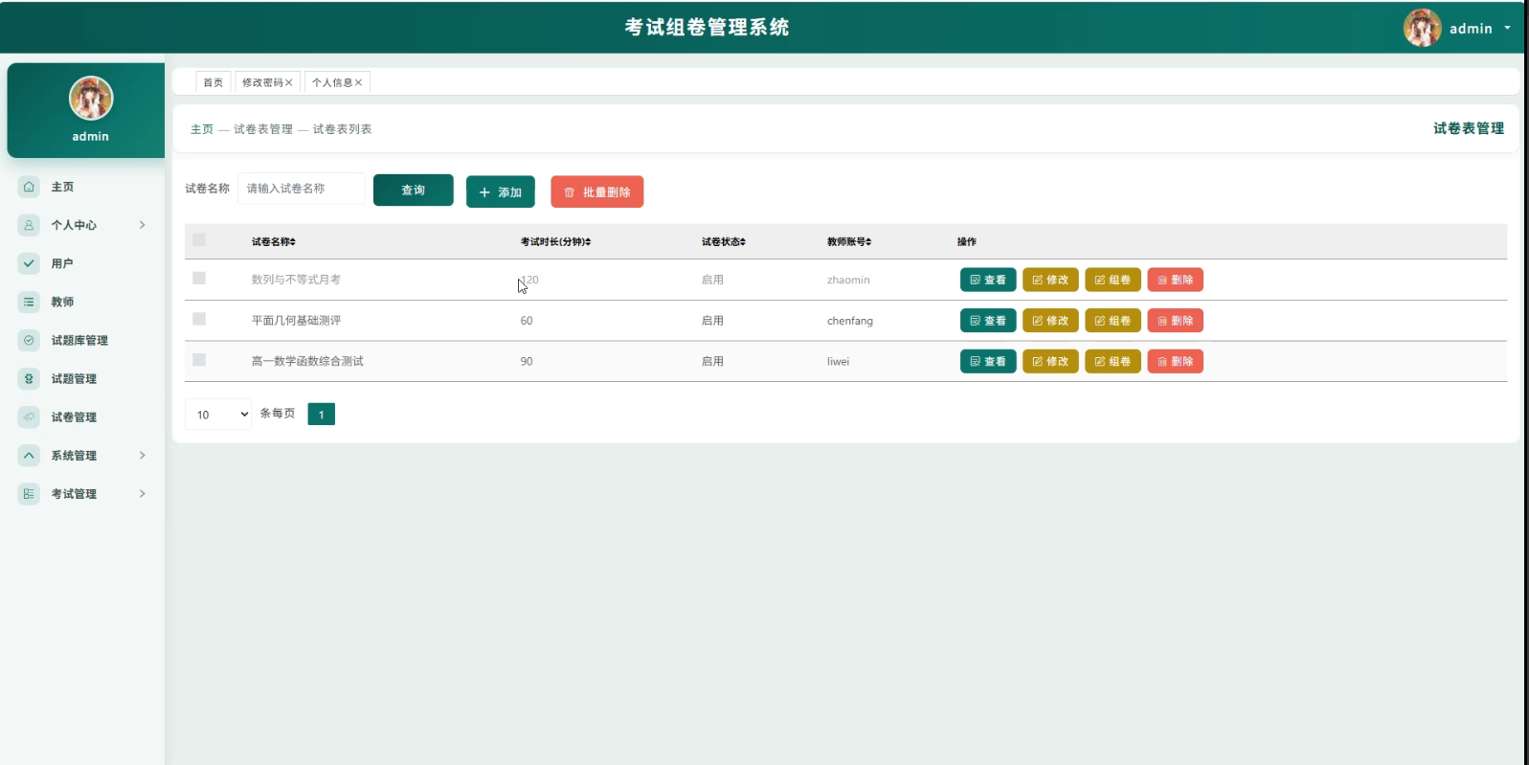
Task: Switch to the 首页 tab
Action: click(x=213, y=82)
